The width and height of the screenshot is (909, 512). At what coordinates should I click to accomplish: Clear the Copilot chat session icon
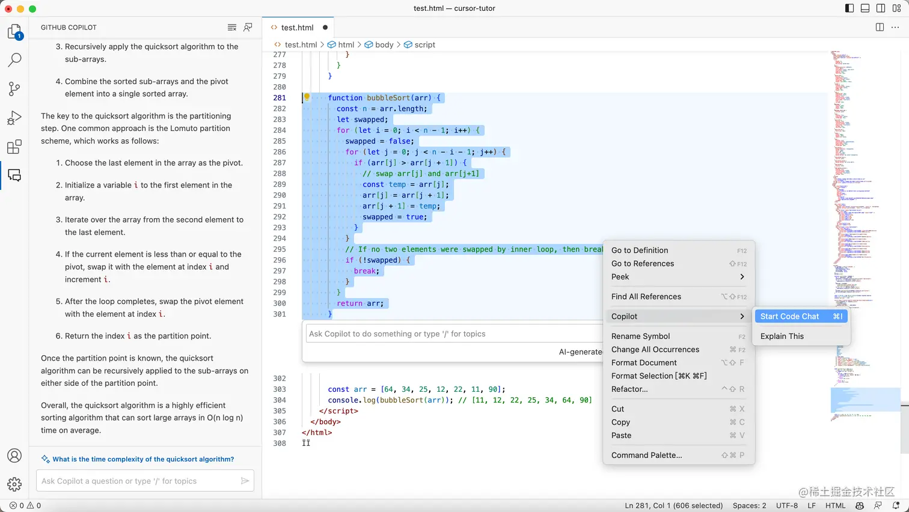pos(232,28)
